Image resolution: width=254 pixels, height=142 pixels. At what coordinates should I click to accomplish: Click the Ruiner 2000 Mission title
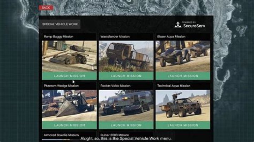pos(115,135)
